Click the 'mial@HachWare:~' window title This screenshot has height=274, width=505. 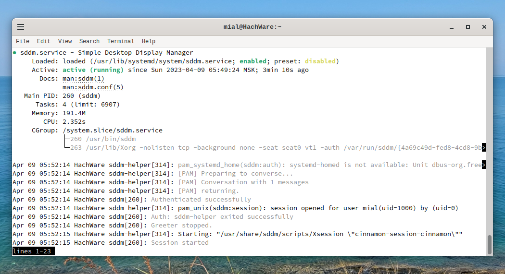[x=252, y=27]
